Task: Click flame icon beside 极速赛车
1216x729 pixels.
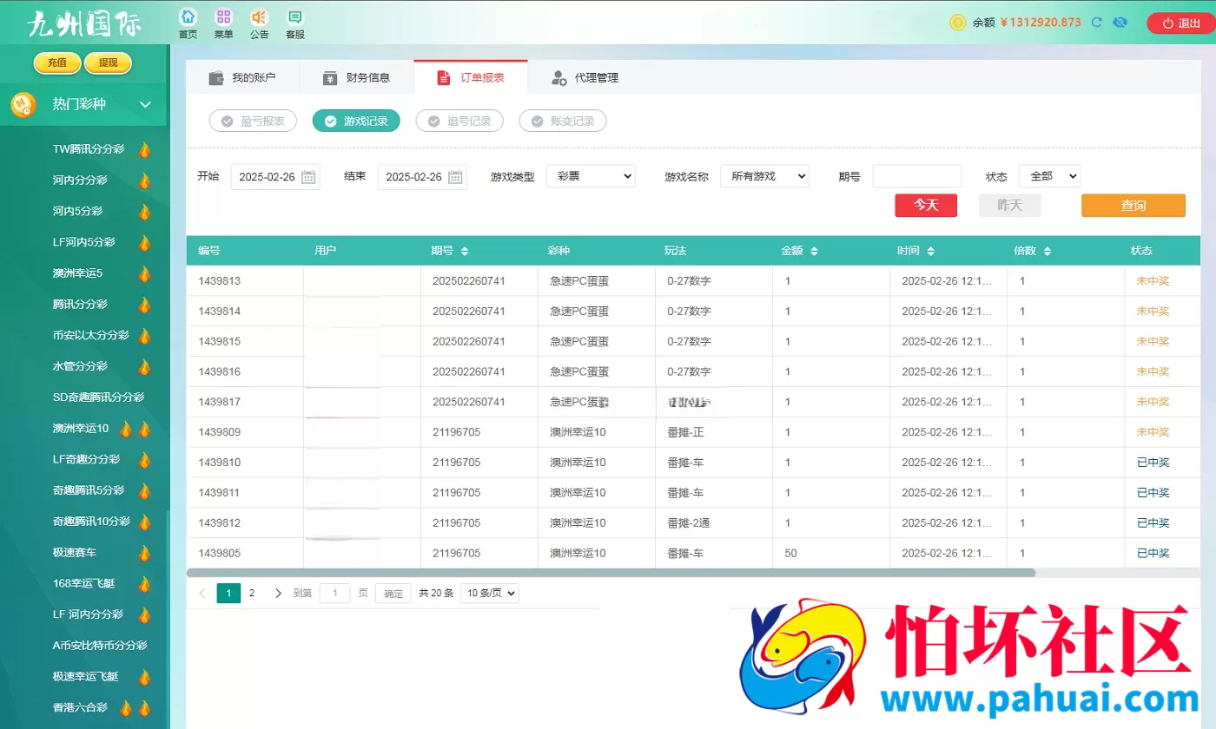Action: click(x=144, y=553)
